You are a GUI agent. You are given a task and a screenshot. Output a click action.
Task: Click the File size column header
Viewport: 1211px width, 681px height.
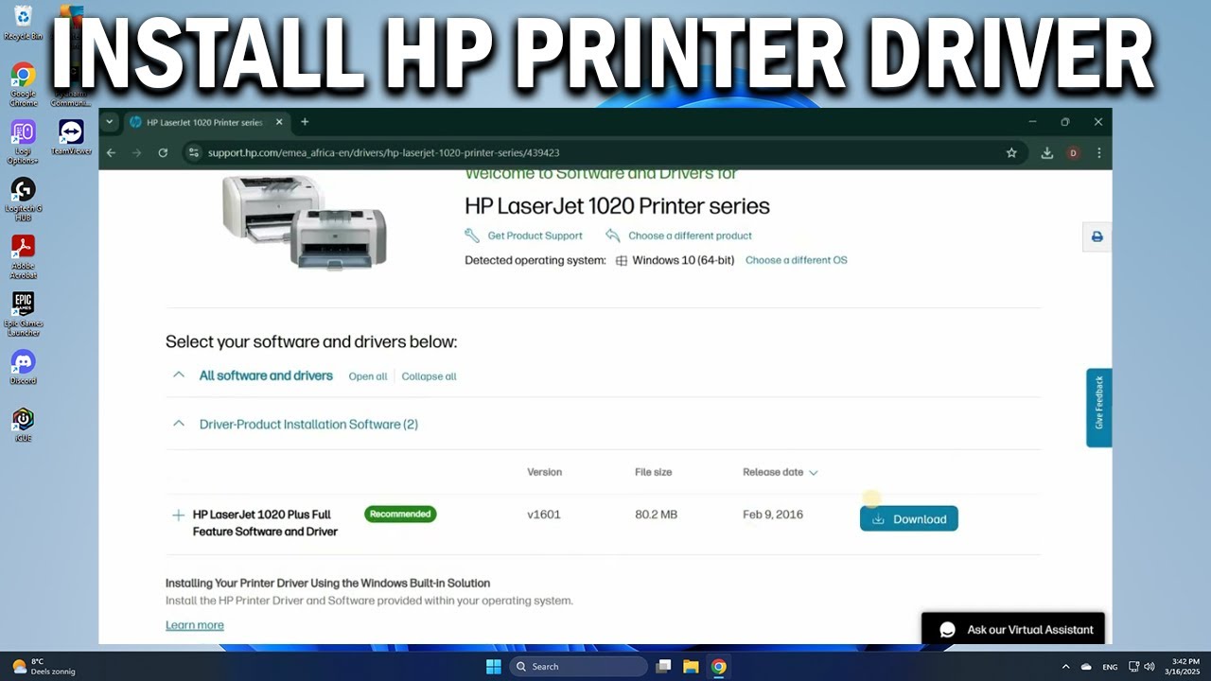(653, 472)
